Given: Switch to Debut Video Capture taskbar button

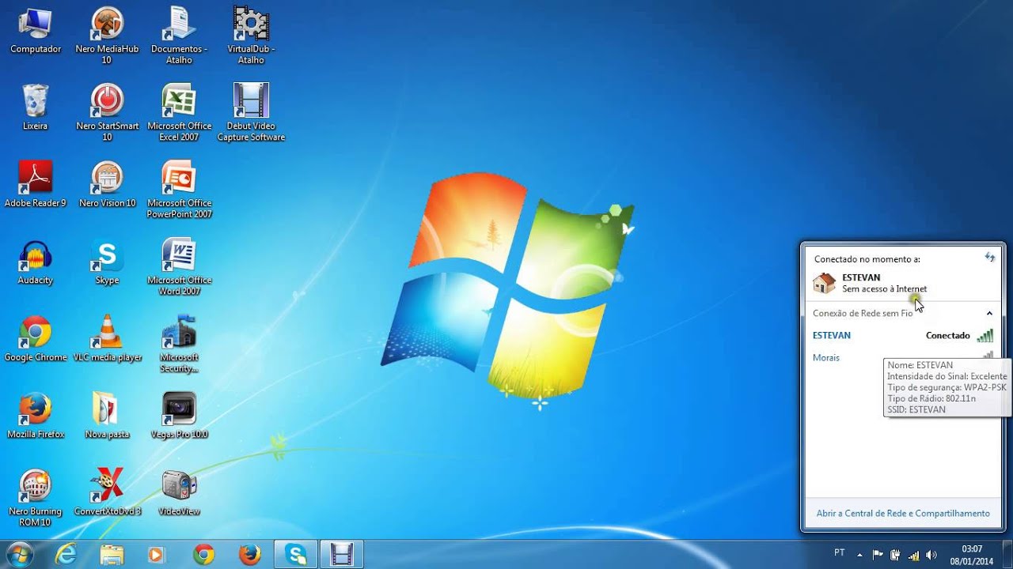Looking at the screenshot, I should coord(341,555).
